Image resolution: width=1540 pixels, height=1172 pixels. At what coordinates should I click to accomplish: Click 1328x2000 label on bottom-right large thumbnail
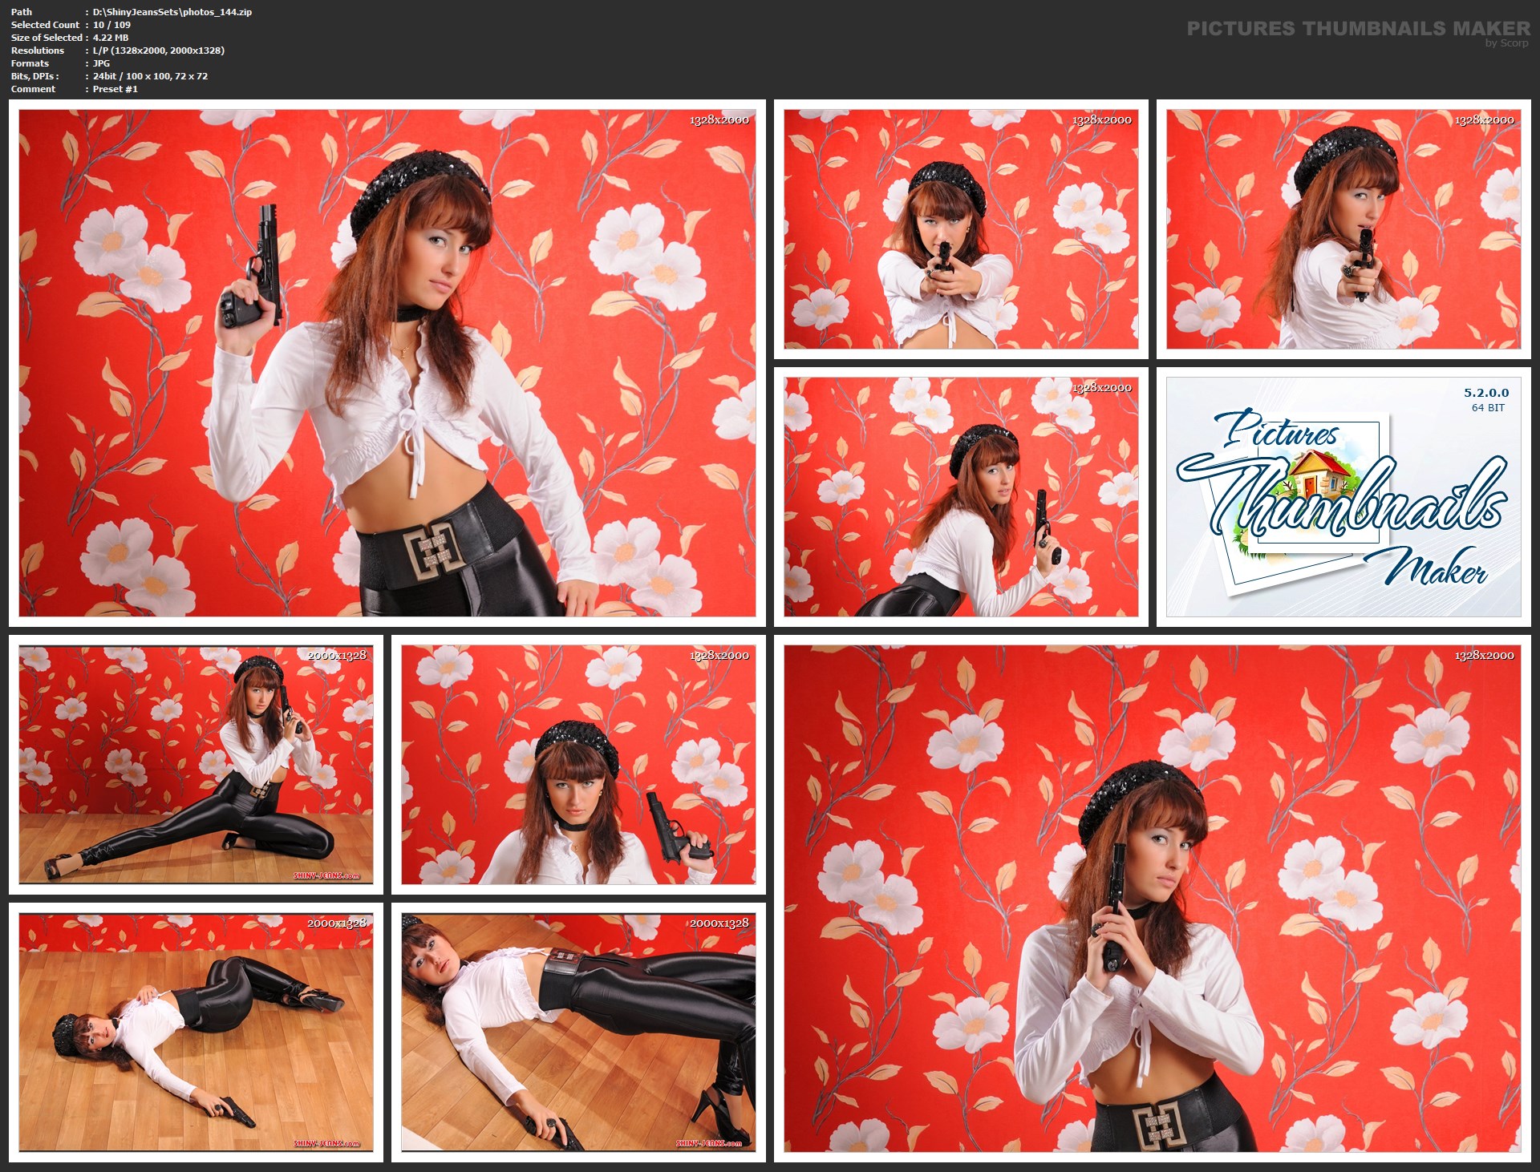click(1485, 656)
